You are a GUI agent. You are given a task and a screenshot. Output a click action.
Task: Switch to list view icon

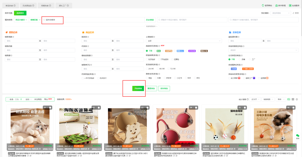293,99
